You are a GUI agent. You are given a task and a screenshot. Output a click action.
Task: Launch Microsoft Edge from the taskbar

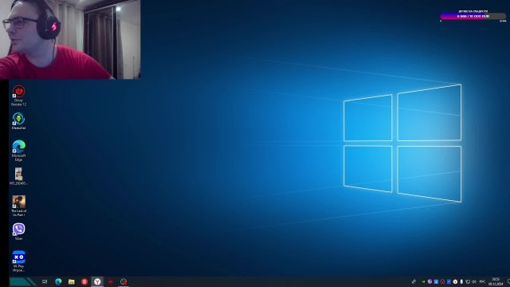click(58, 281)
